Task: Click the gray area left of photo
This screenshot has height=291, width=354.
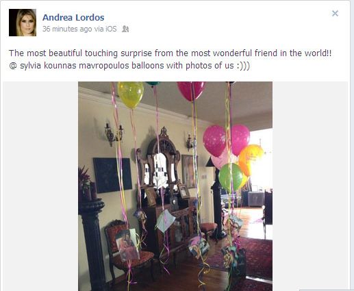Action: point(40,186)
